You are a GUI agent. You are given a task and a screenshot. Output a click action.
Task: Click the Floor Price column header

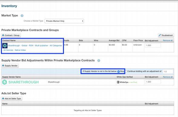[x=138, y=41]
